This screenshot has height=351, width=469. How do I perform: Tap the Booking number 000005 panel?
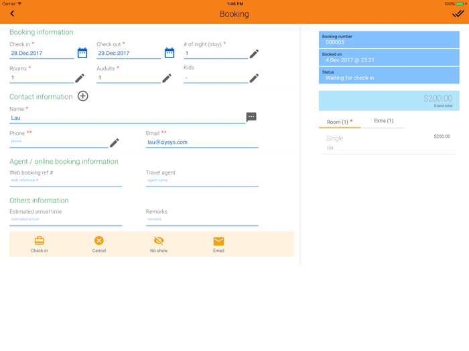coord(389,39)
